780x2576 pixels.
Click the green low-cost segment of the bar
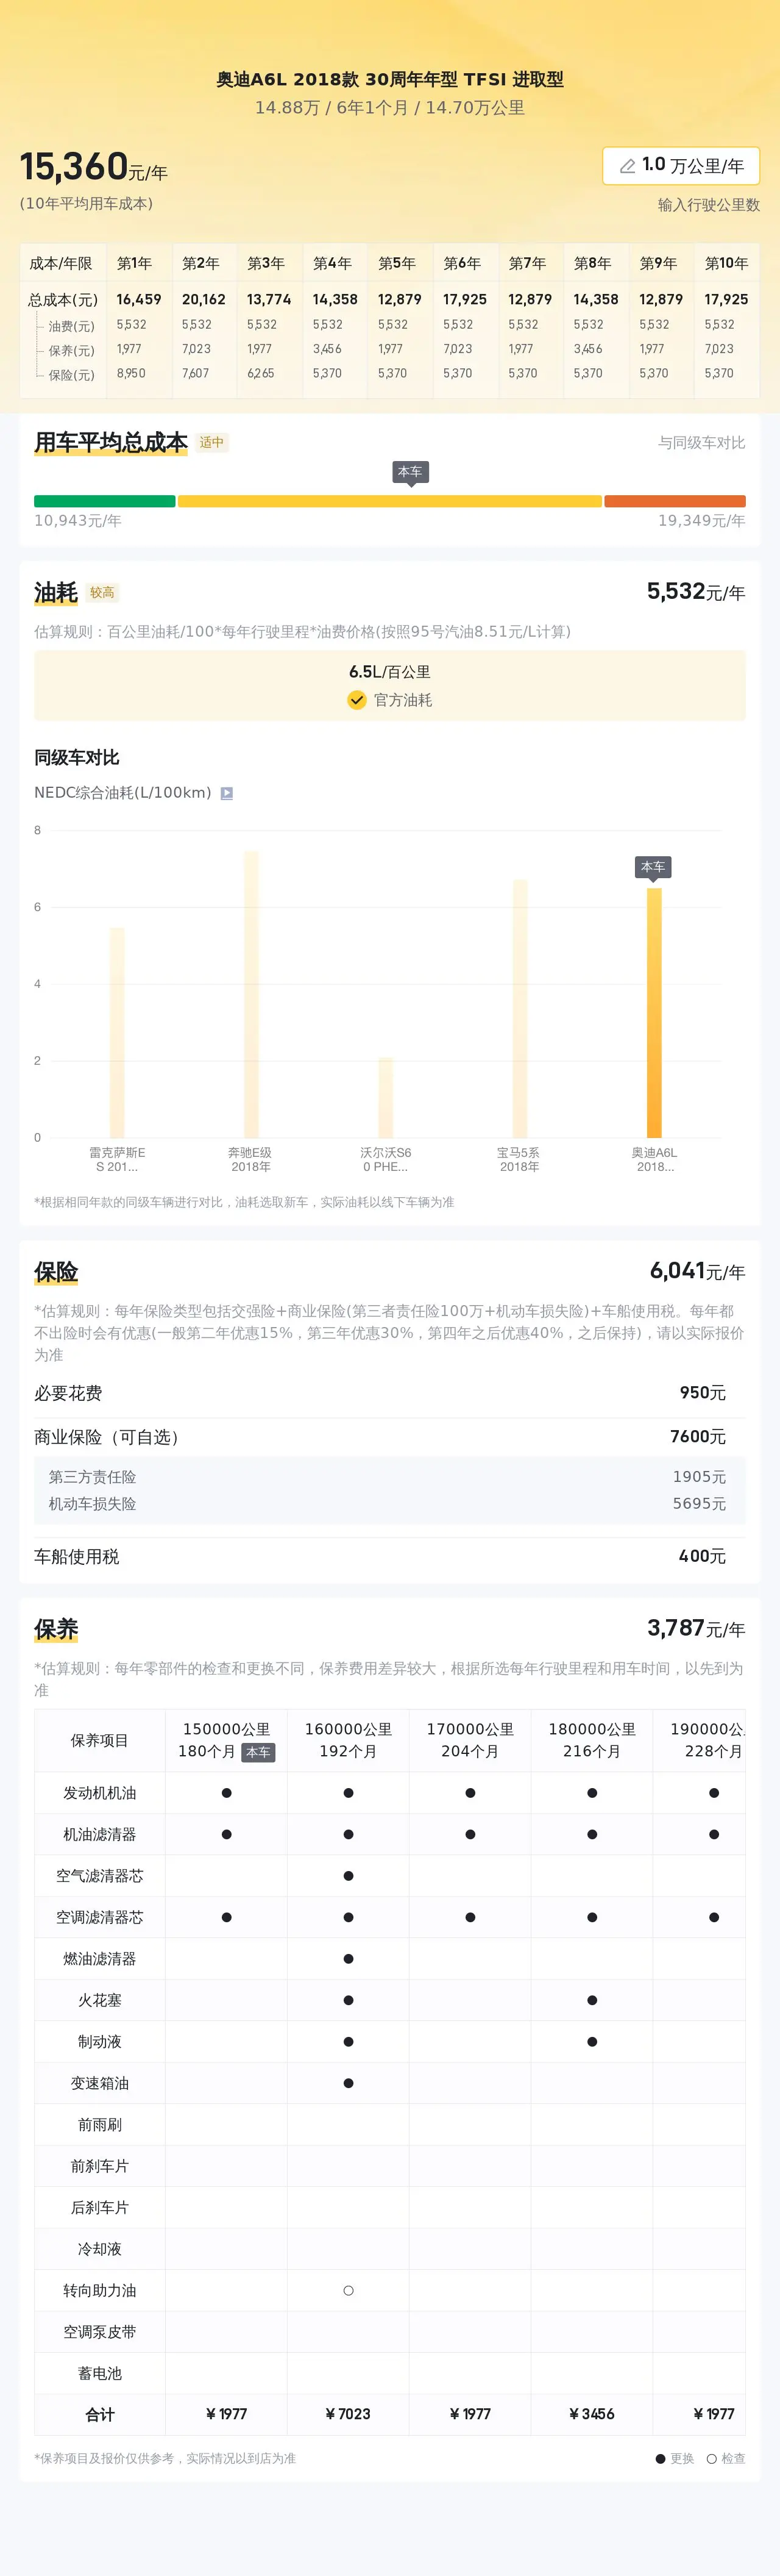tap(105, 501)
